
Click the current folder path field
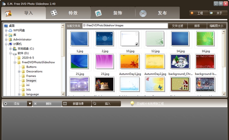[x=125, y=25]
